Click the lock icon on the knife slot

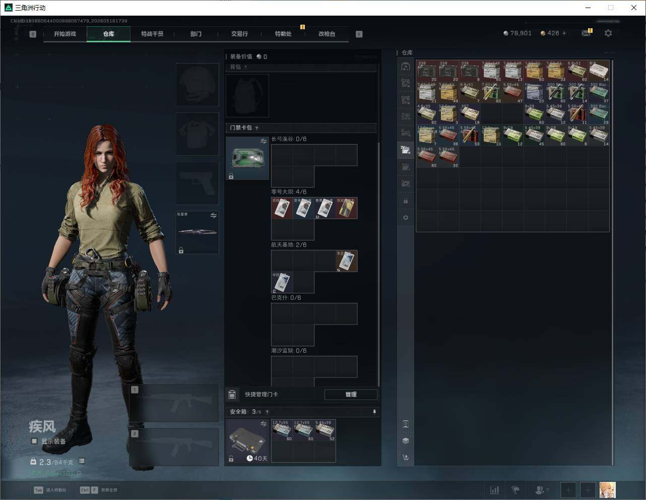click(x=181, y=250)
